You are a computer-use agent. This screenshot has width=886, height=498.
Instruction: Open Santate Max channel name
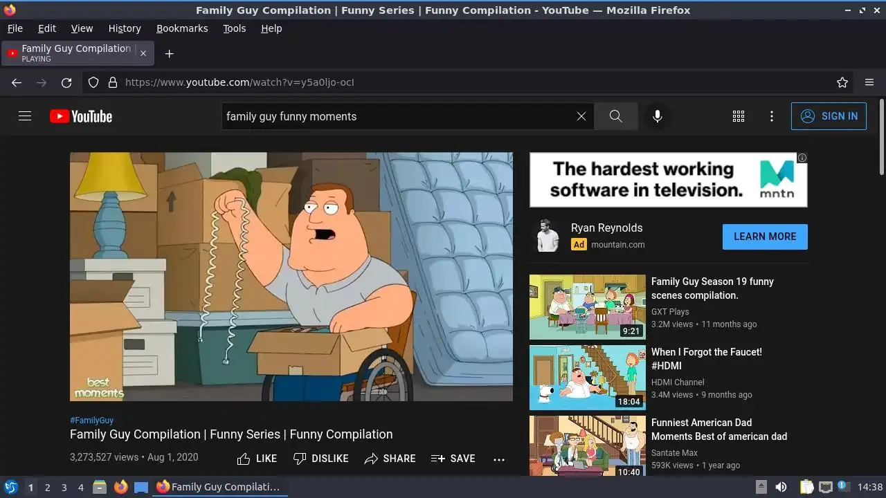pyautogui.click(x=674, y=453)
